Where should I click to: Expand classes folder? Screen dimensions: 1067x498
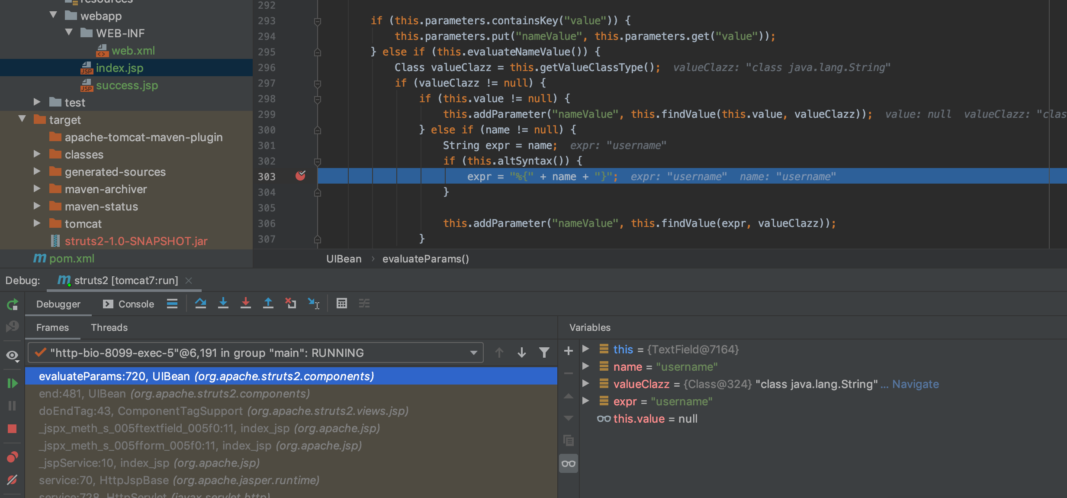click(x=37, y=154)
